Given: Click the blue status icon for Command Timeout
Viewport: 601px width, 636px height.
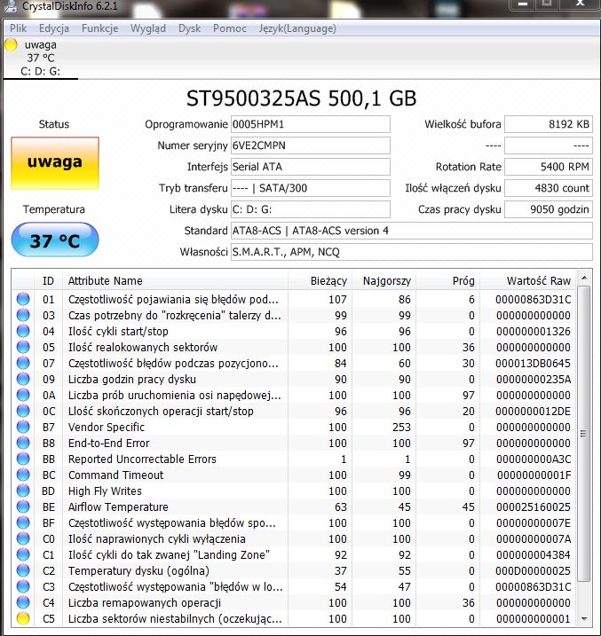Looking at the screenshot, I should (23, 475).
